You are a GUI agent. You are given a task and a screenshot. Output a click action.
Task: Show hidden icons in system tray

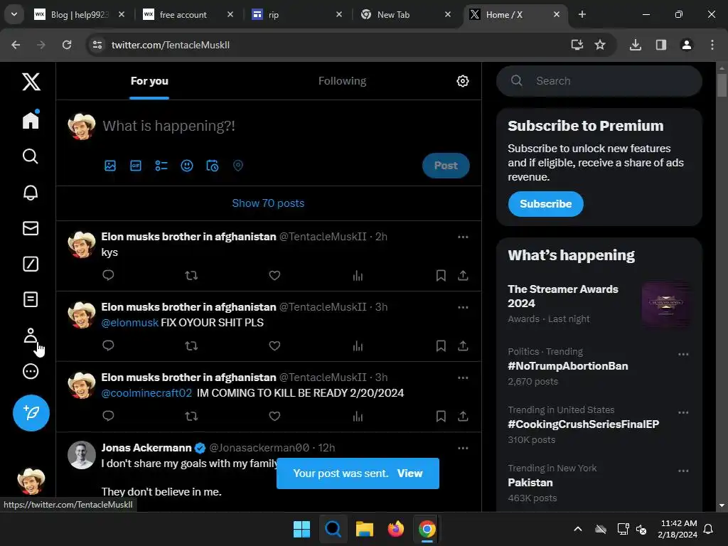click(577, 529)
